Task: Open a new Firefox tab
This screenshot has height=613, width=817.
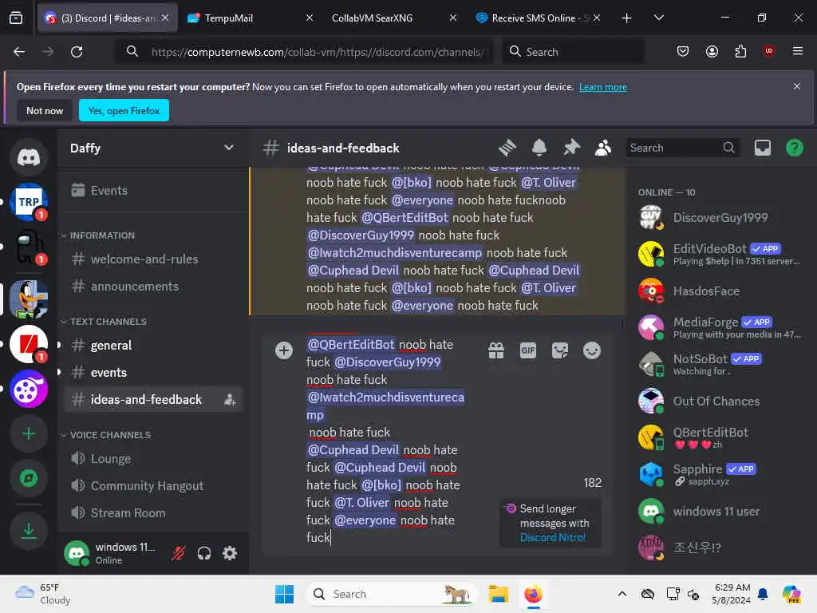Action: [x=626, y=18]
